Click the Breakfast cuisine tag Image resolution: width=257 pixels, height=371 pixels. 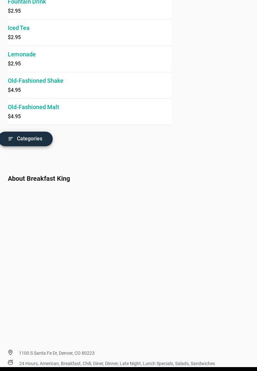point(71,364)
